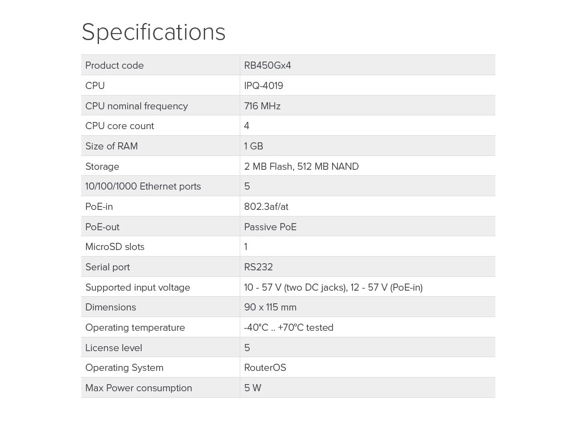The image size is (563, 422).
Task: Click the CPU core count row label
Action: 119,126
